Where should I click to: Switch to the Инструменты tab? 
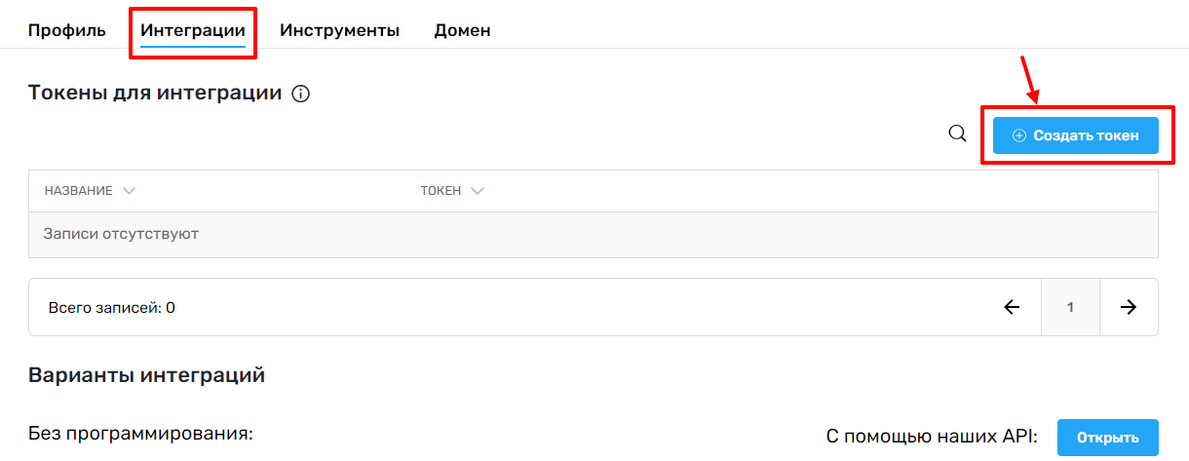coord(339,30)
